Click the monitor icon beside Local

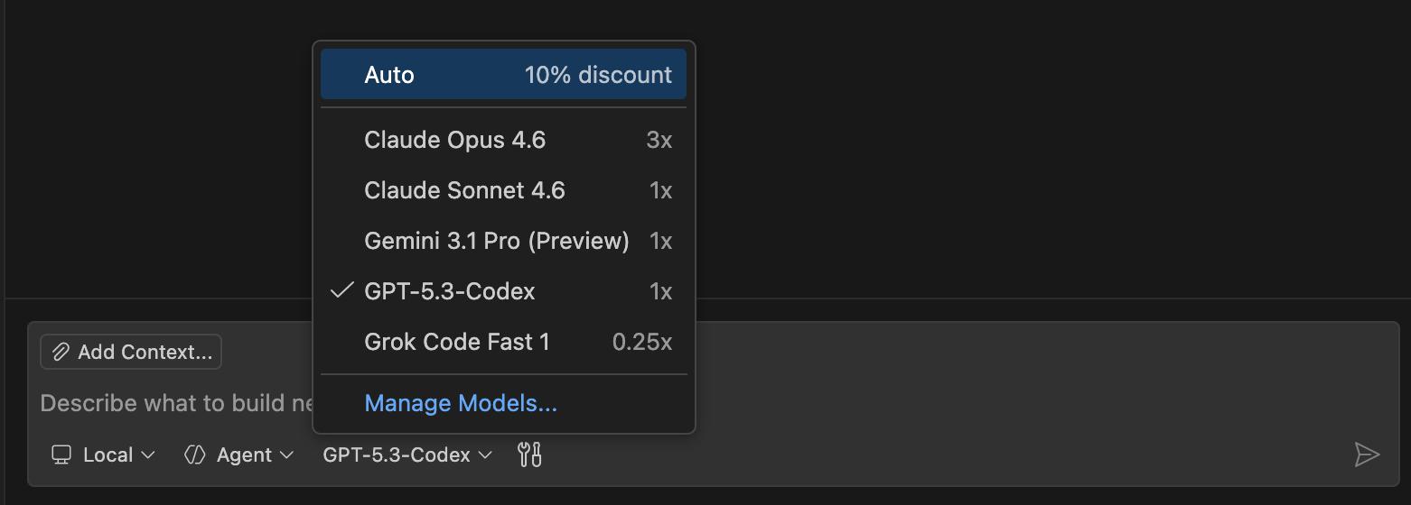[x=61, y=454]
